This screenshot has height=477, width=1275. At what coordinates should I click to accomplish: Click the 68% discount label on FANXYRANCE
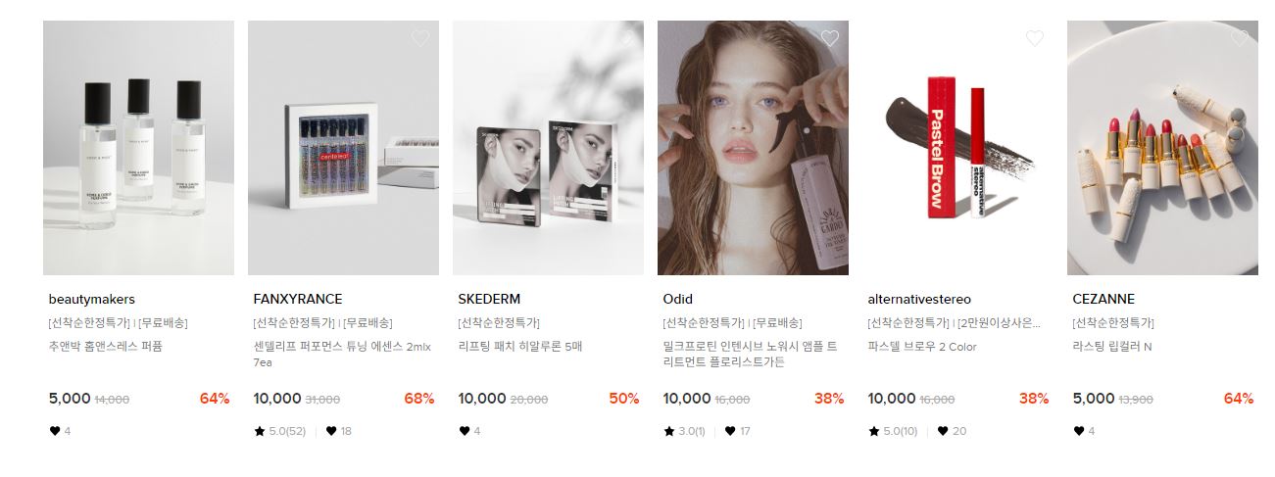pyautogui.click(x=419, y=399)
